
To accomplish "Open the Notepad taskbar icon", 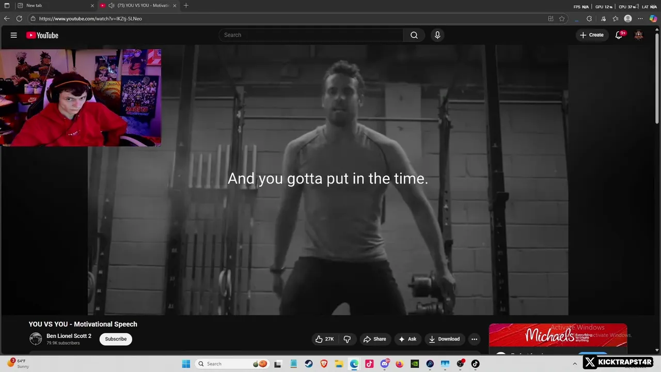I will click(x=293, y=364).
